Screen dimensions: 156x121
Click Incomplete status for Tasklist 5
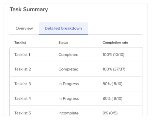69,113
